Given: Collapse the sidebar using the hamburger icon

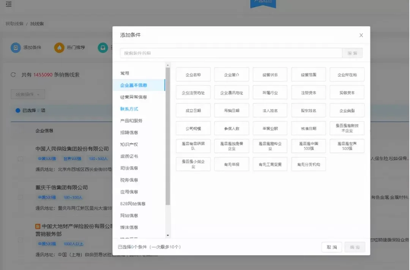Looking at the screenshot, I should [x=8, y=5].
